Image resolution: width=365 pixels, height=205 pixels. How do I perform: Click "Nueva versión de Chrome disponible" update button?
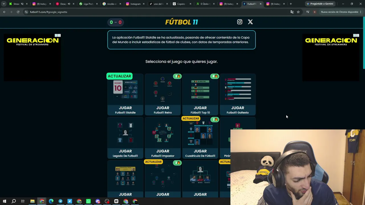click(x=339, y=12)
